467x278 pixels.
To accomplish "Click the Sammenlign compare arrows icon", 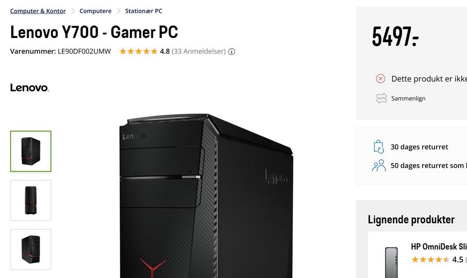I will click(381, 98).
